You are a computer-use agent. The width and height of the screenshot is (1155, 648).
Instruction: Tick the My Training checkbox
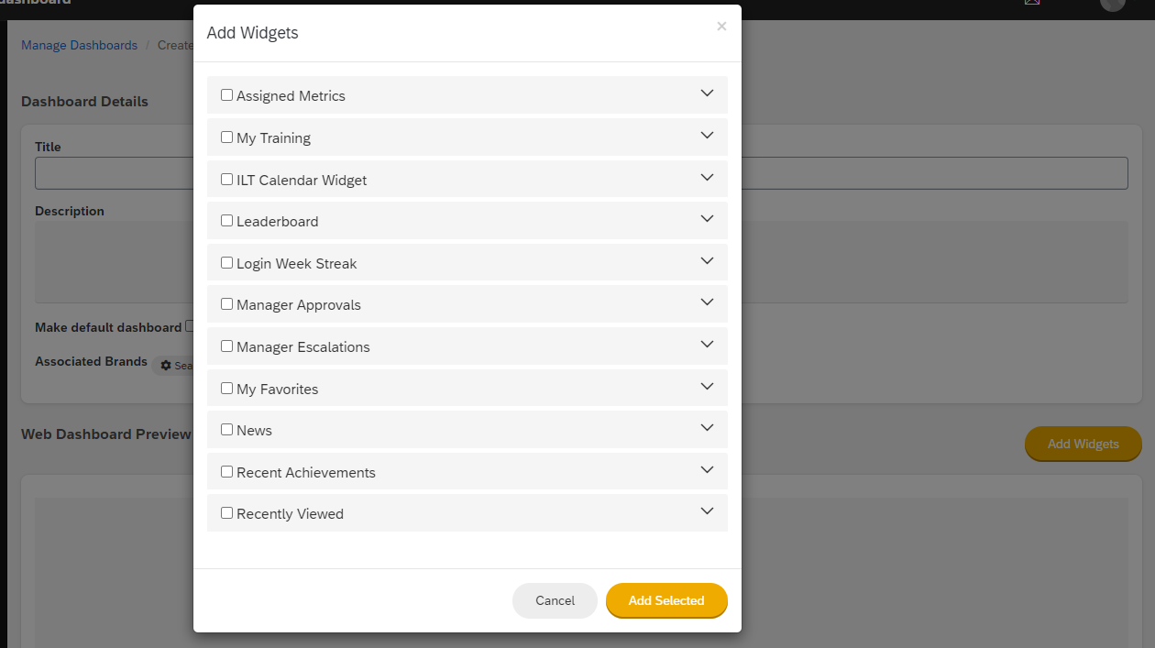(226, 137)
